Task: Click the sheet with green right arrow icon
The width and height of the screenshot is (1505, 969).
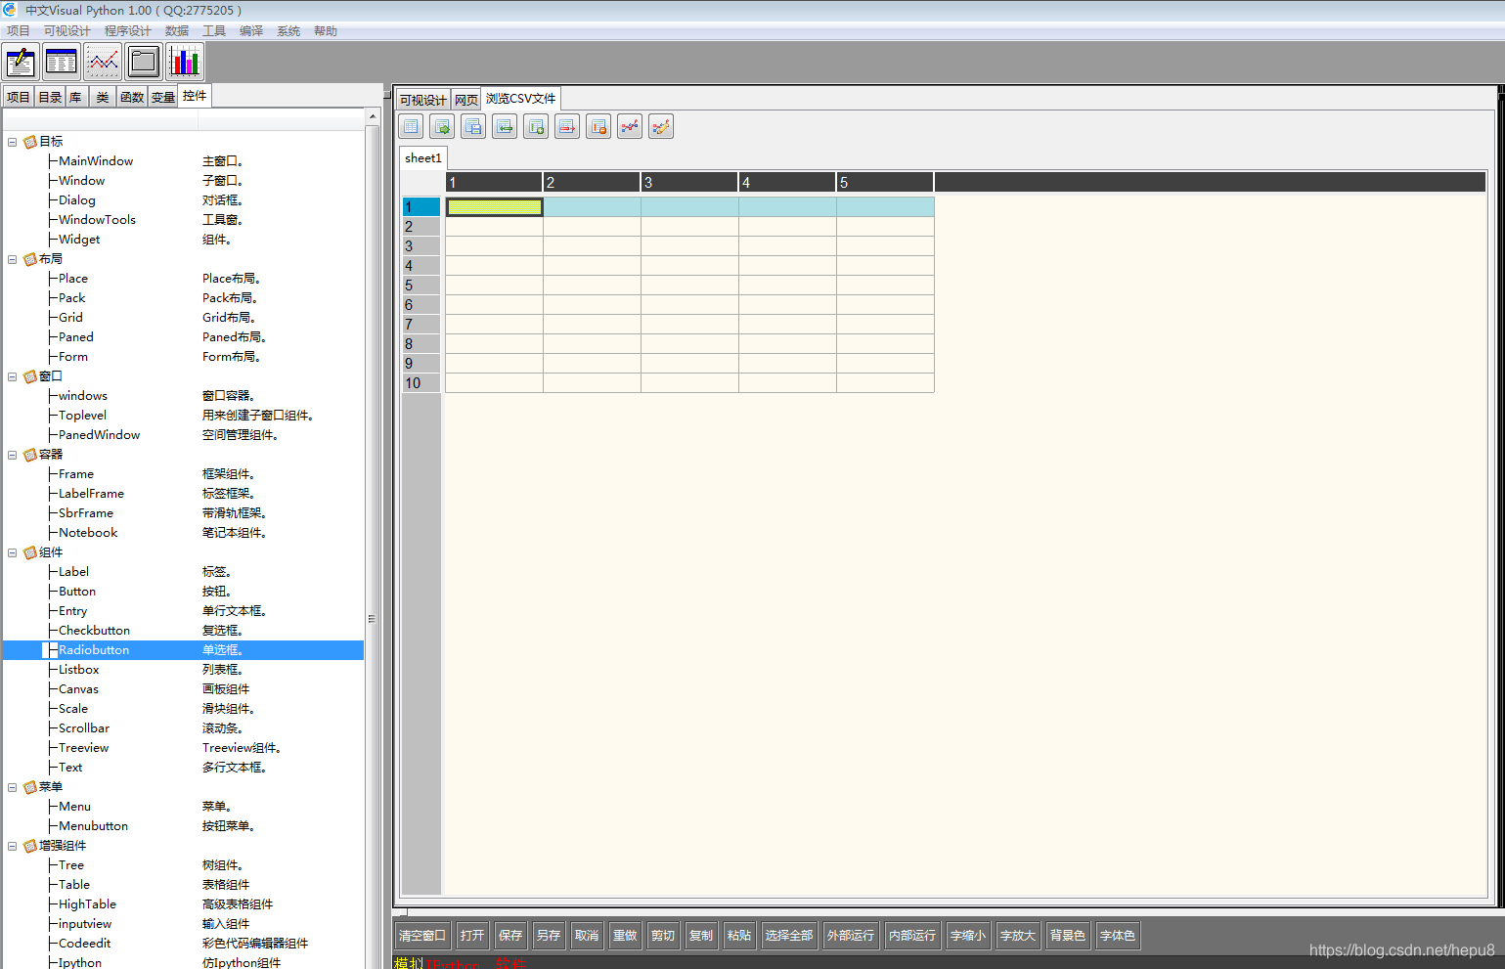Action: point(442,126)
